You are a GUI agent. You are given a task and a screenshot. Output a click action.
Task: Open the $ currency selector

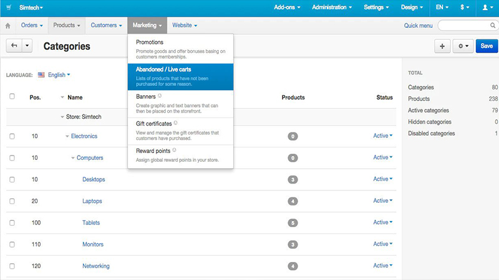465,7
